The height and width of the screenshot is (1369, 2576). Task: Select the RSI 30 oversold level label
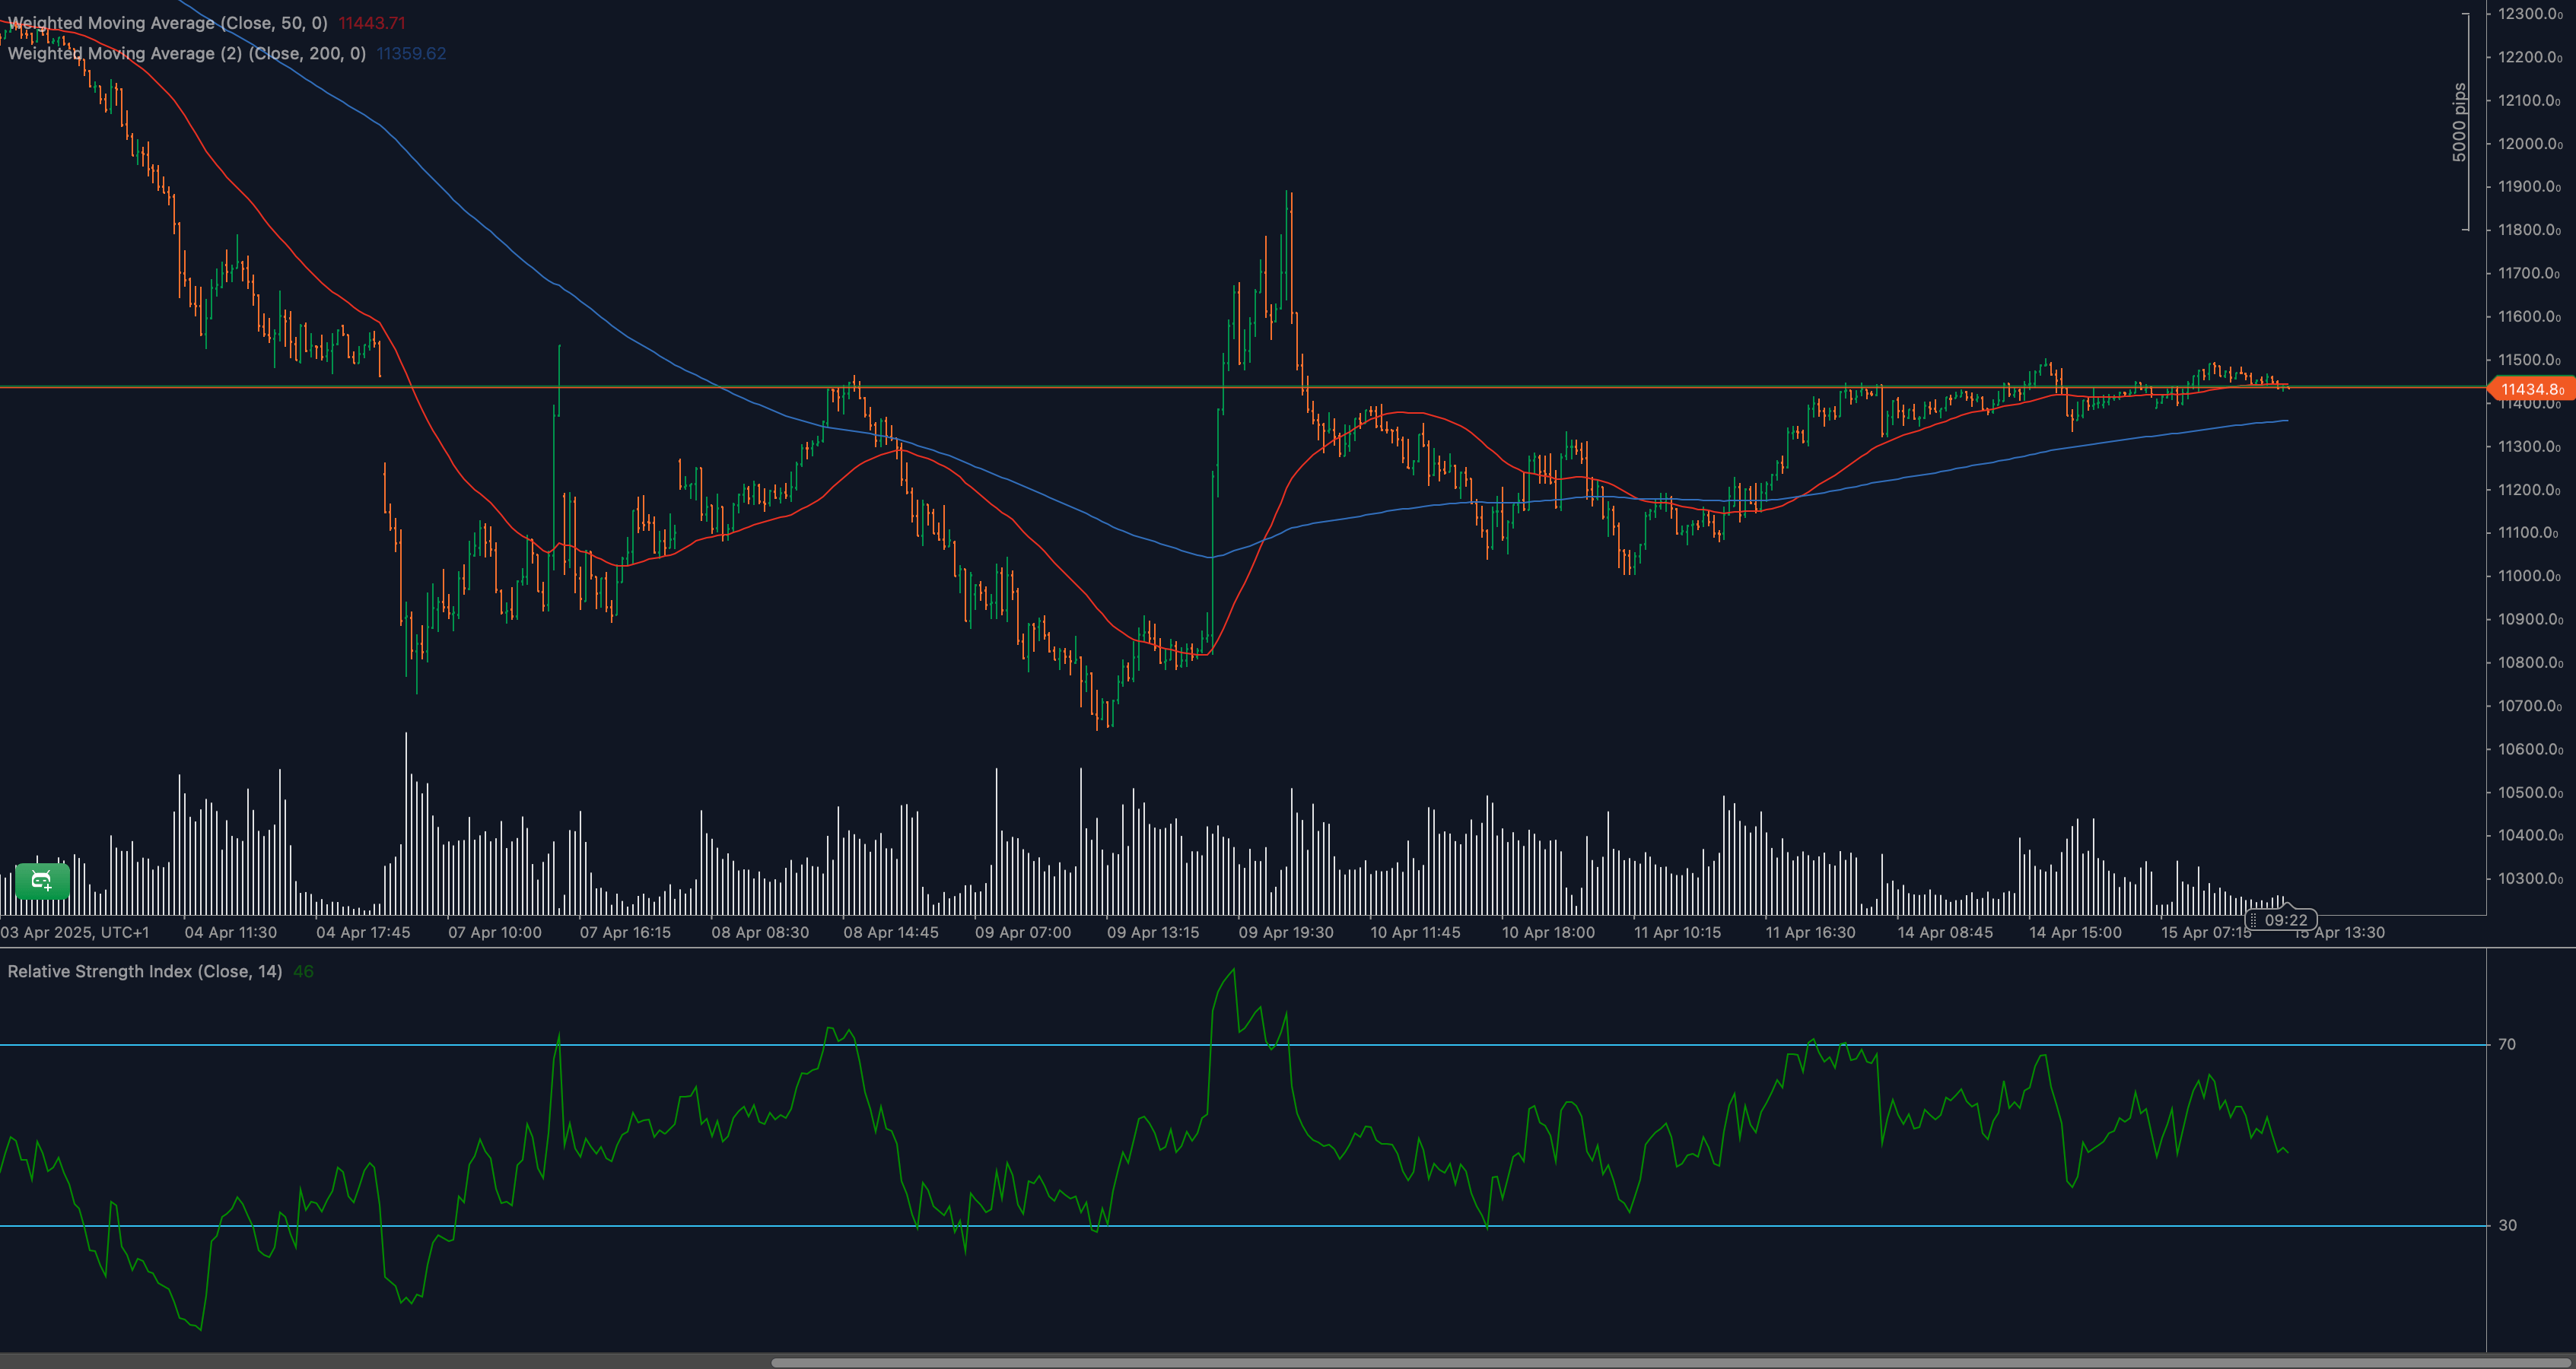pyautogui.click(x=2506, y=1225)
